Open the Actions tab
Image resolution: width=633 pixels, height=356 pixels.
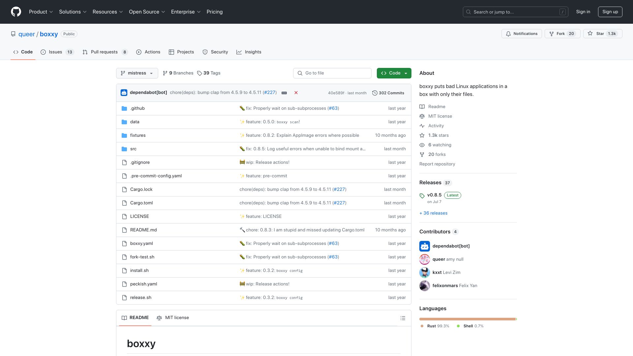148,52
